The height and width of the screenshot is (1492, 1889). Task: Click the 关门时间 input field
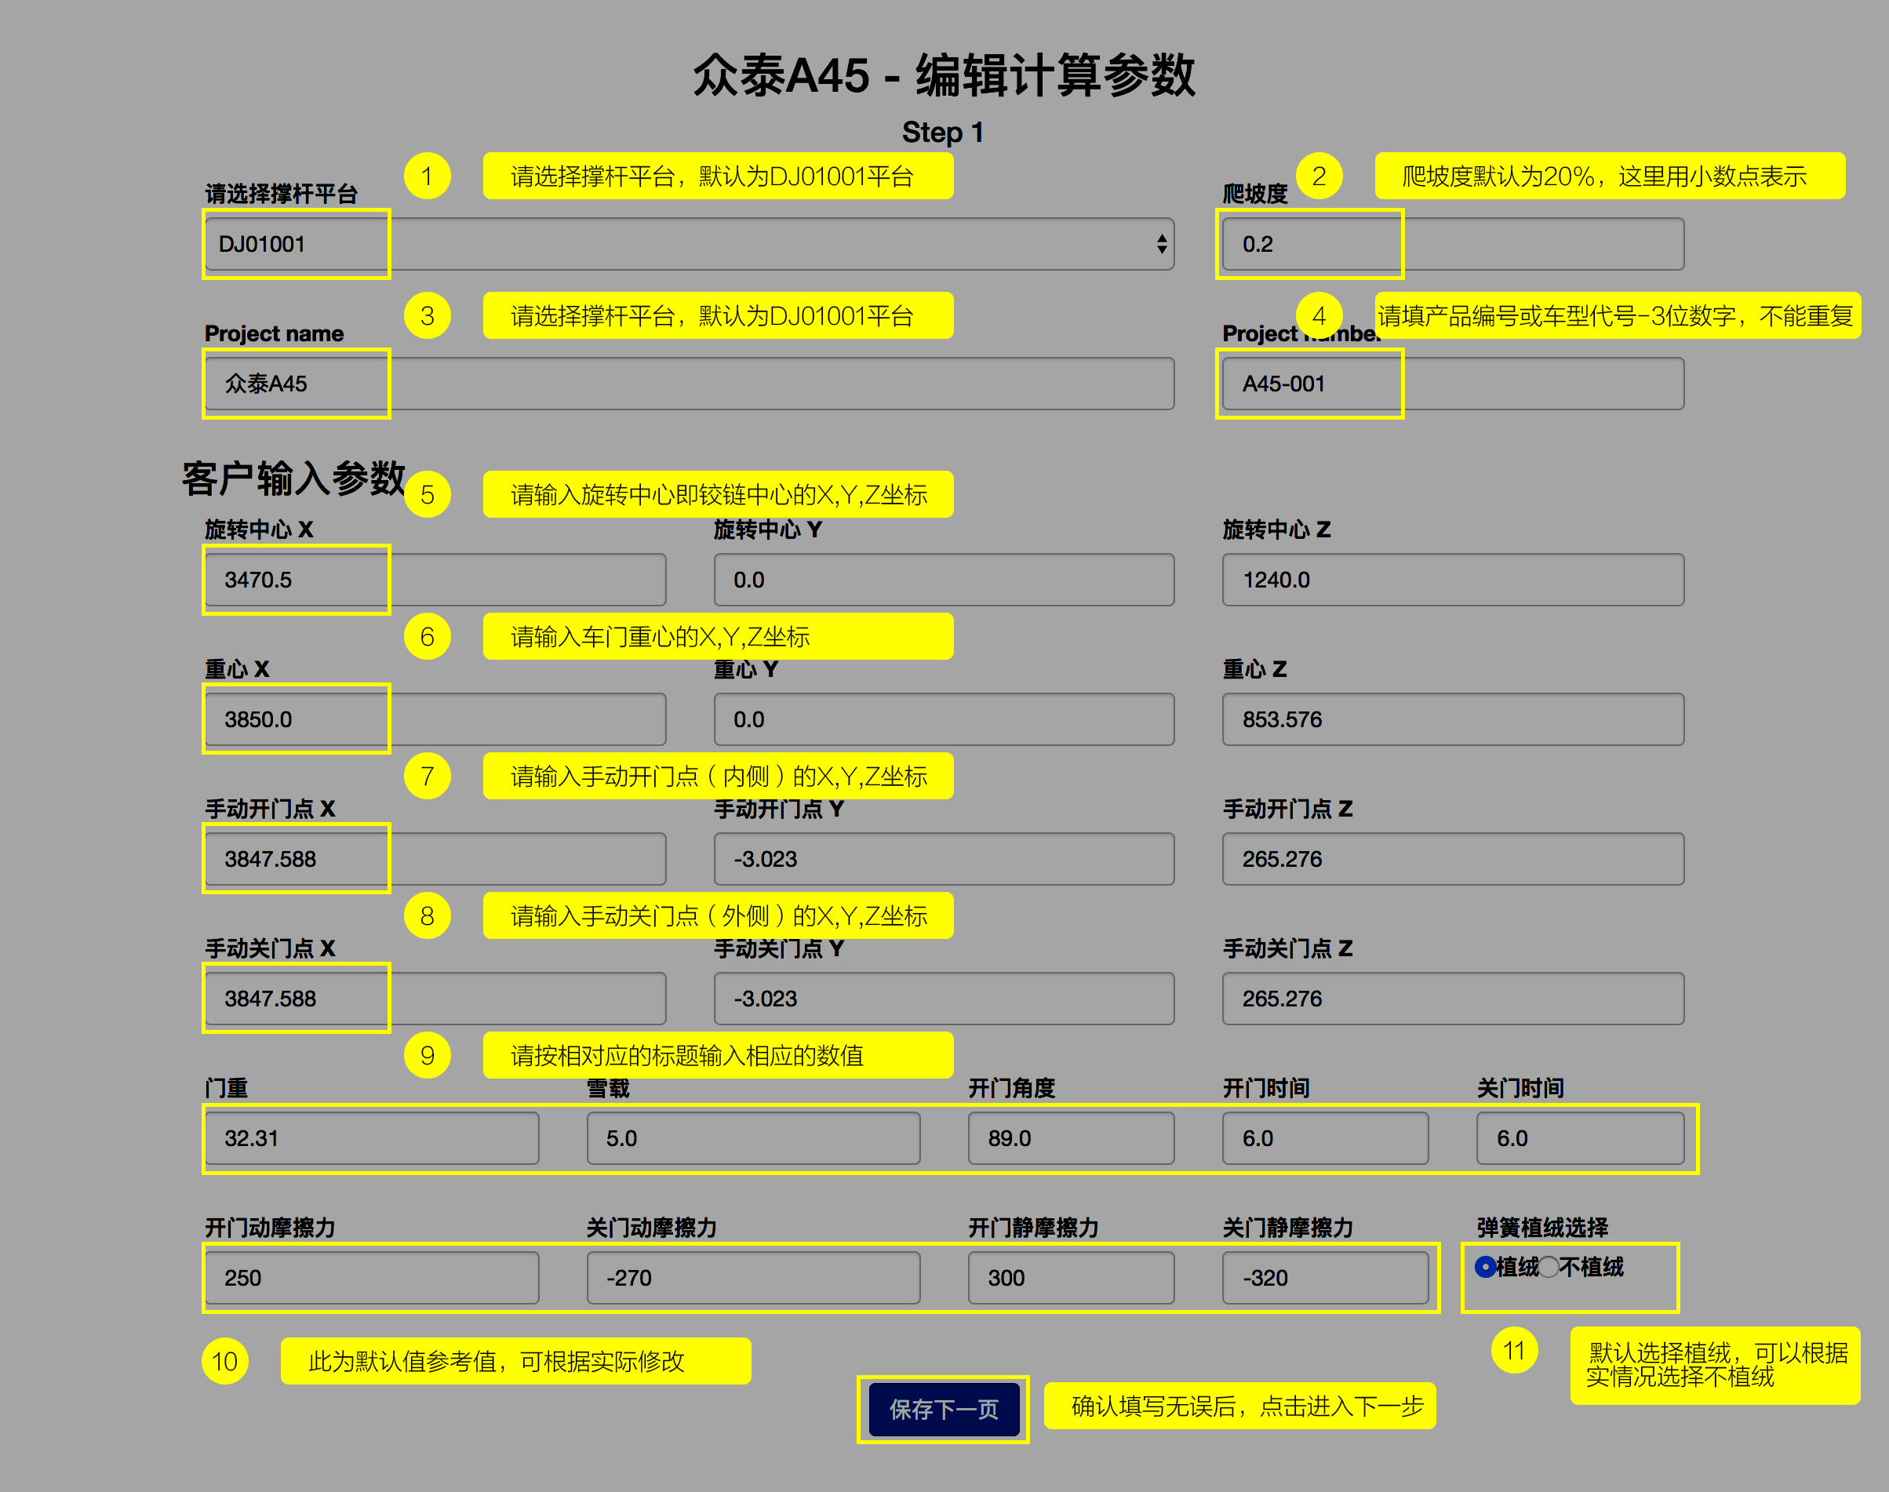tap(1580, 1138)
